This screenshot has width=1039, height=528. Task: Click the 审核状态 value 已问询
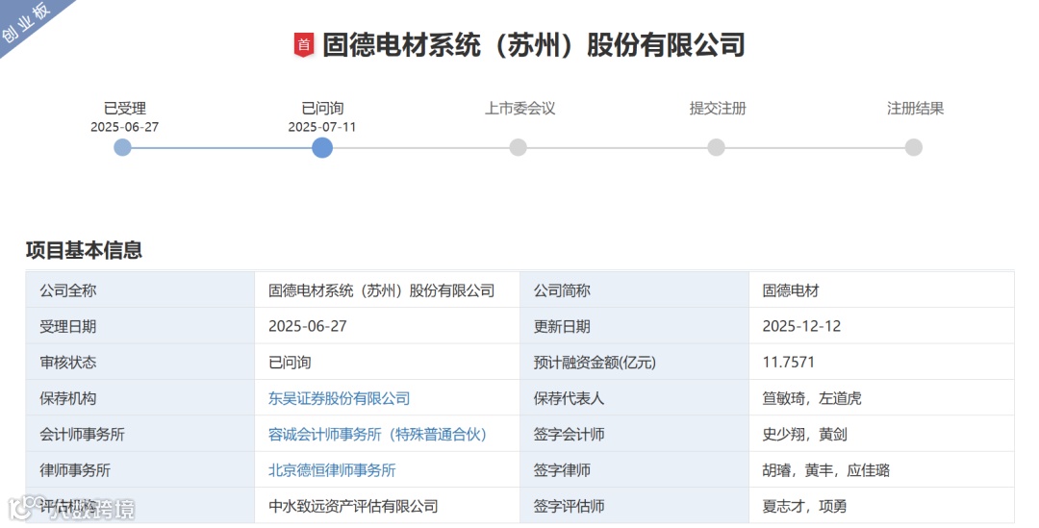(290, 363)
